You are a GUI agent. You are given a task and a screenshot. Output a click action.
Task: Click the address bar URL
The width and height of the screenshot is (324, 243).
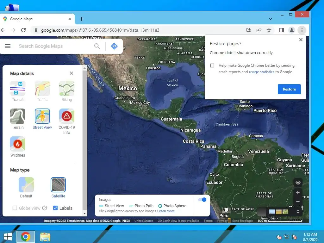(100, 30)
